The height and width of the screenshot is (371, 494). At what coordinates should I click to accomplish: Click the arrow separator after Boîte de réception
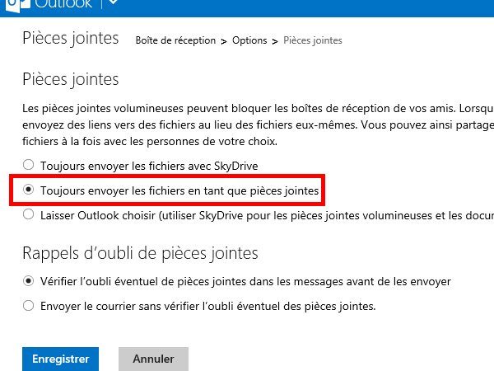pyautogui.click(x=224, y=41)
